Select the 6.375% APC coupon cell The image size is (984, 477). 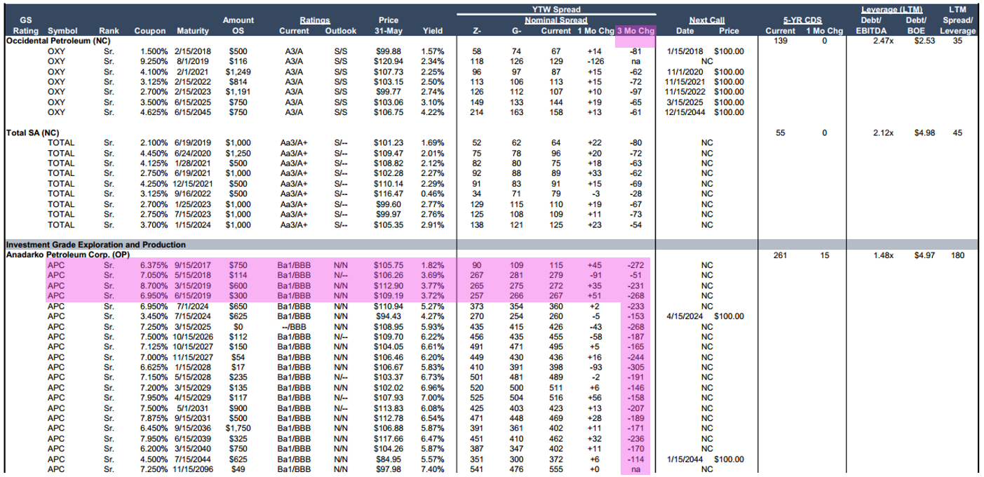click(154, 265)
